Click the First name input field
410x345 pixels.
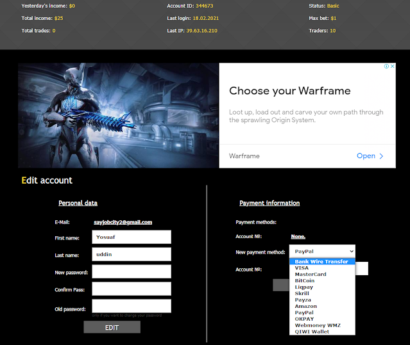point(132,237)
